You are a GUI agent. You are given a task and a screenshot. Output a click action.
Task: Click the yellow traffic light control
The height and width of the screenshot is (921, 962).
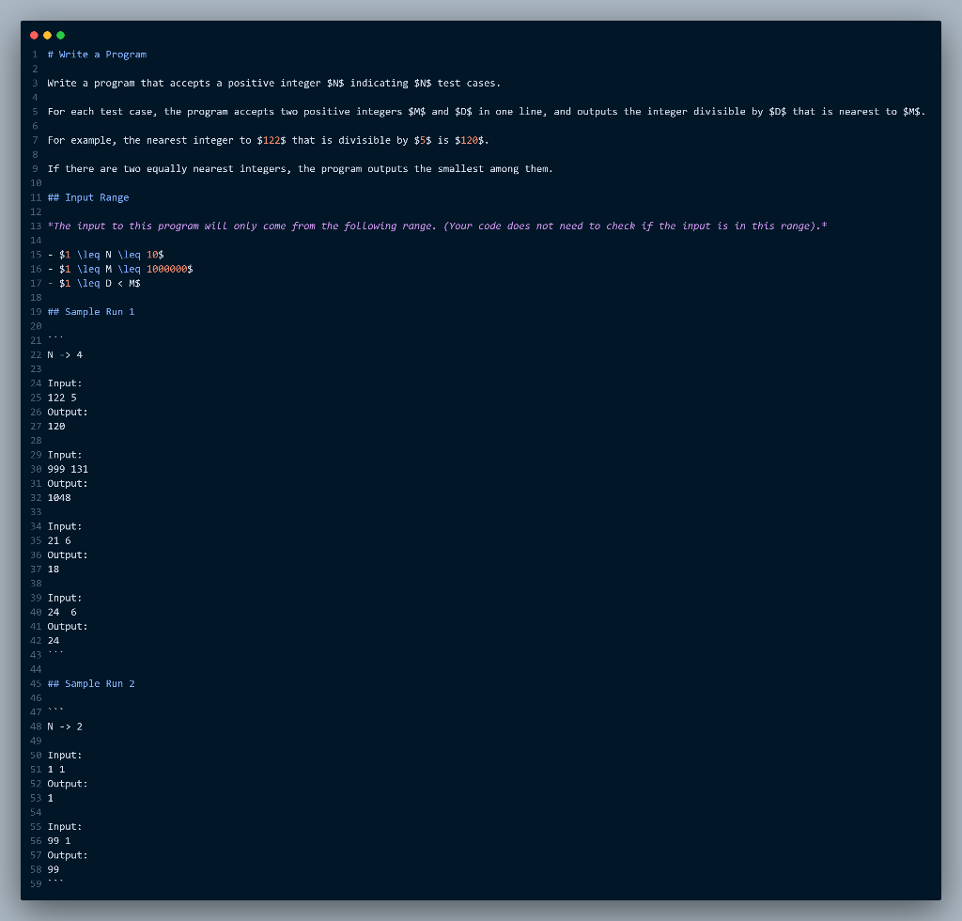47,35
